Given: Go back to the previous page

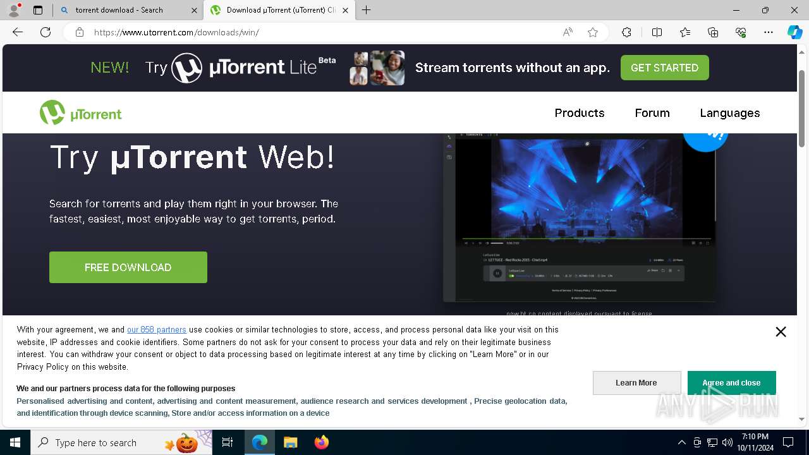Looking at the screenshot, I should [x=18, y=32].
